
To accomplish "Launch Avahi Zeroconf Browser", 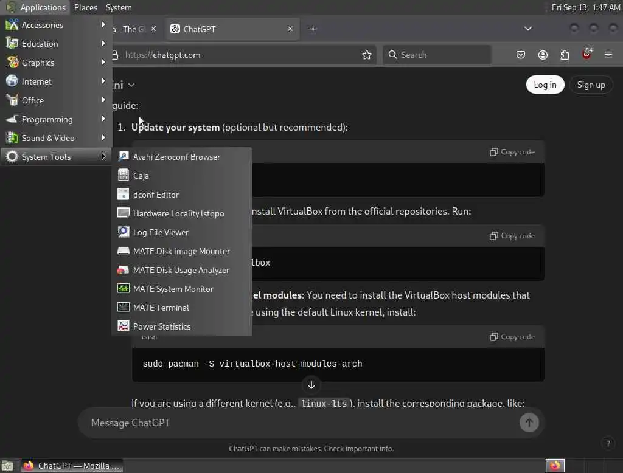I will click(x=181, y=157).
